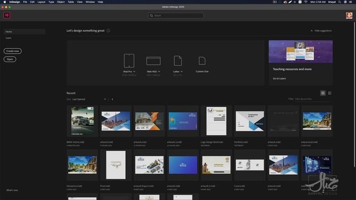Click the BMW Online.indd file name
This screenshot has width=356, height=200.
click(75, 142)
